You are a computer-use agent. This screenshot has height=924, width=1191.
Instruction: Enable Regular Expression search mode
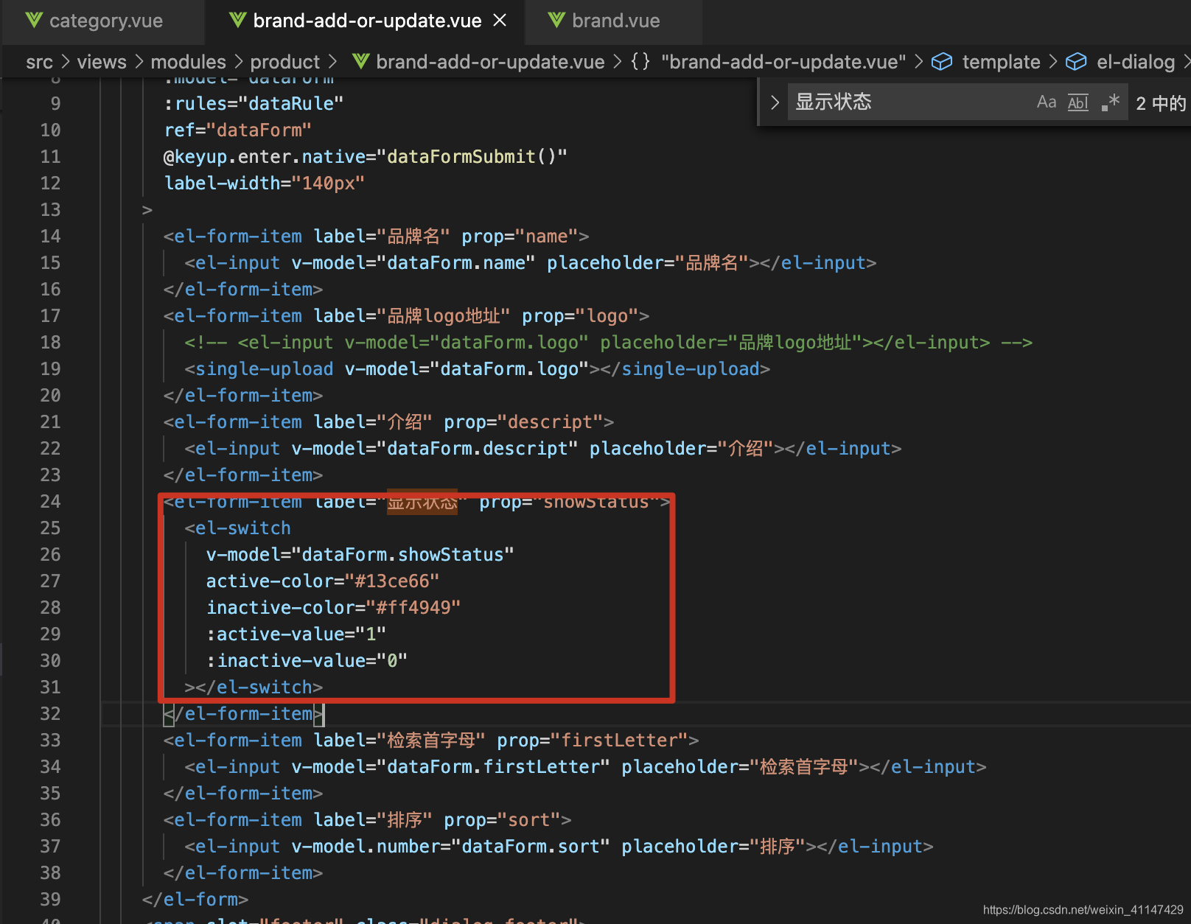pyautogui.click(x=1110, y=101)
